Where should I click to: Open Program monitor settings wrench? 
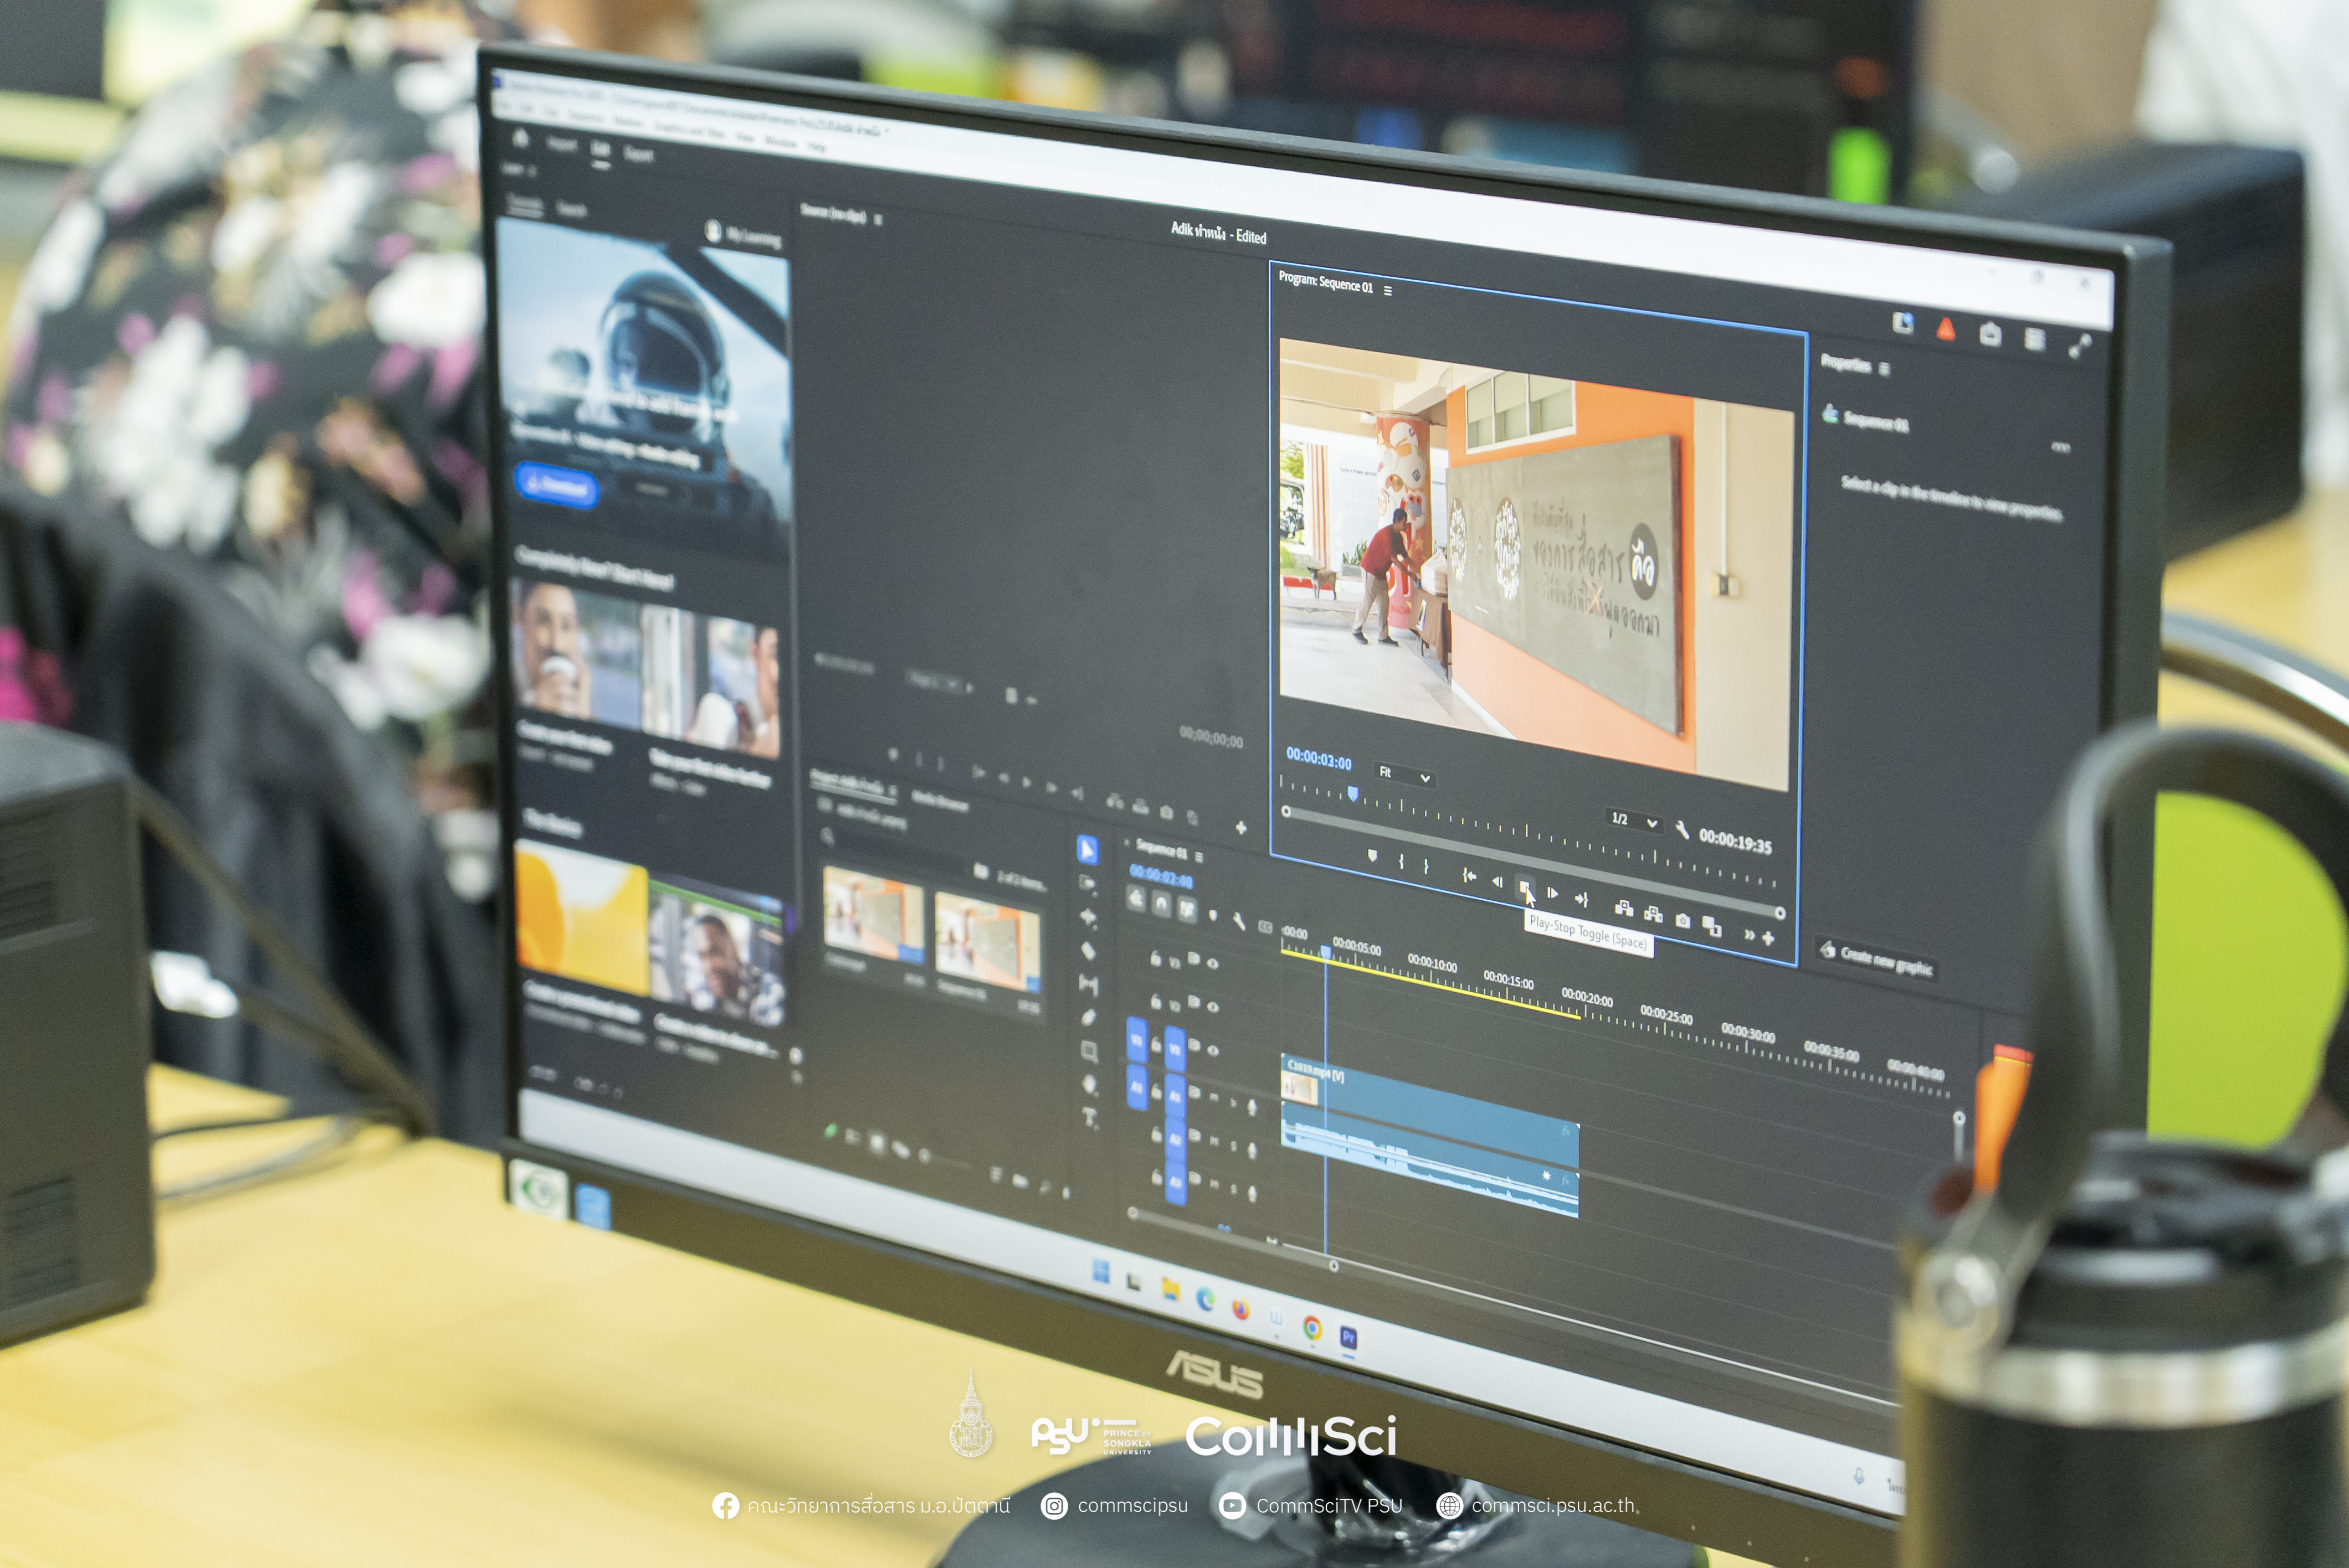click(1682, 830)
